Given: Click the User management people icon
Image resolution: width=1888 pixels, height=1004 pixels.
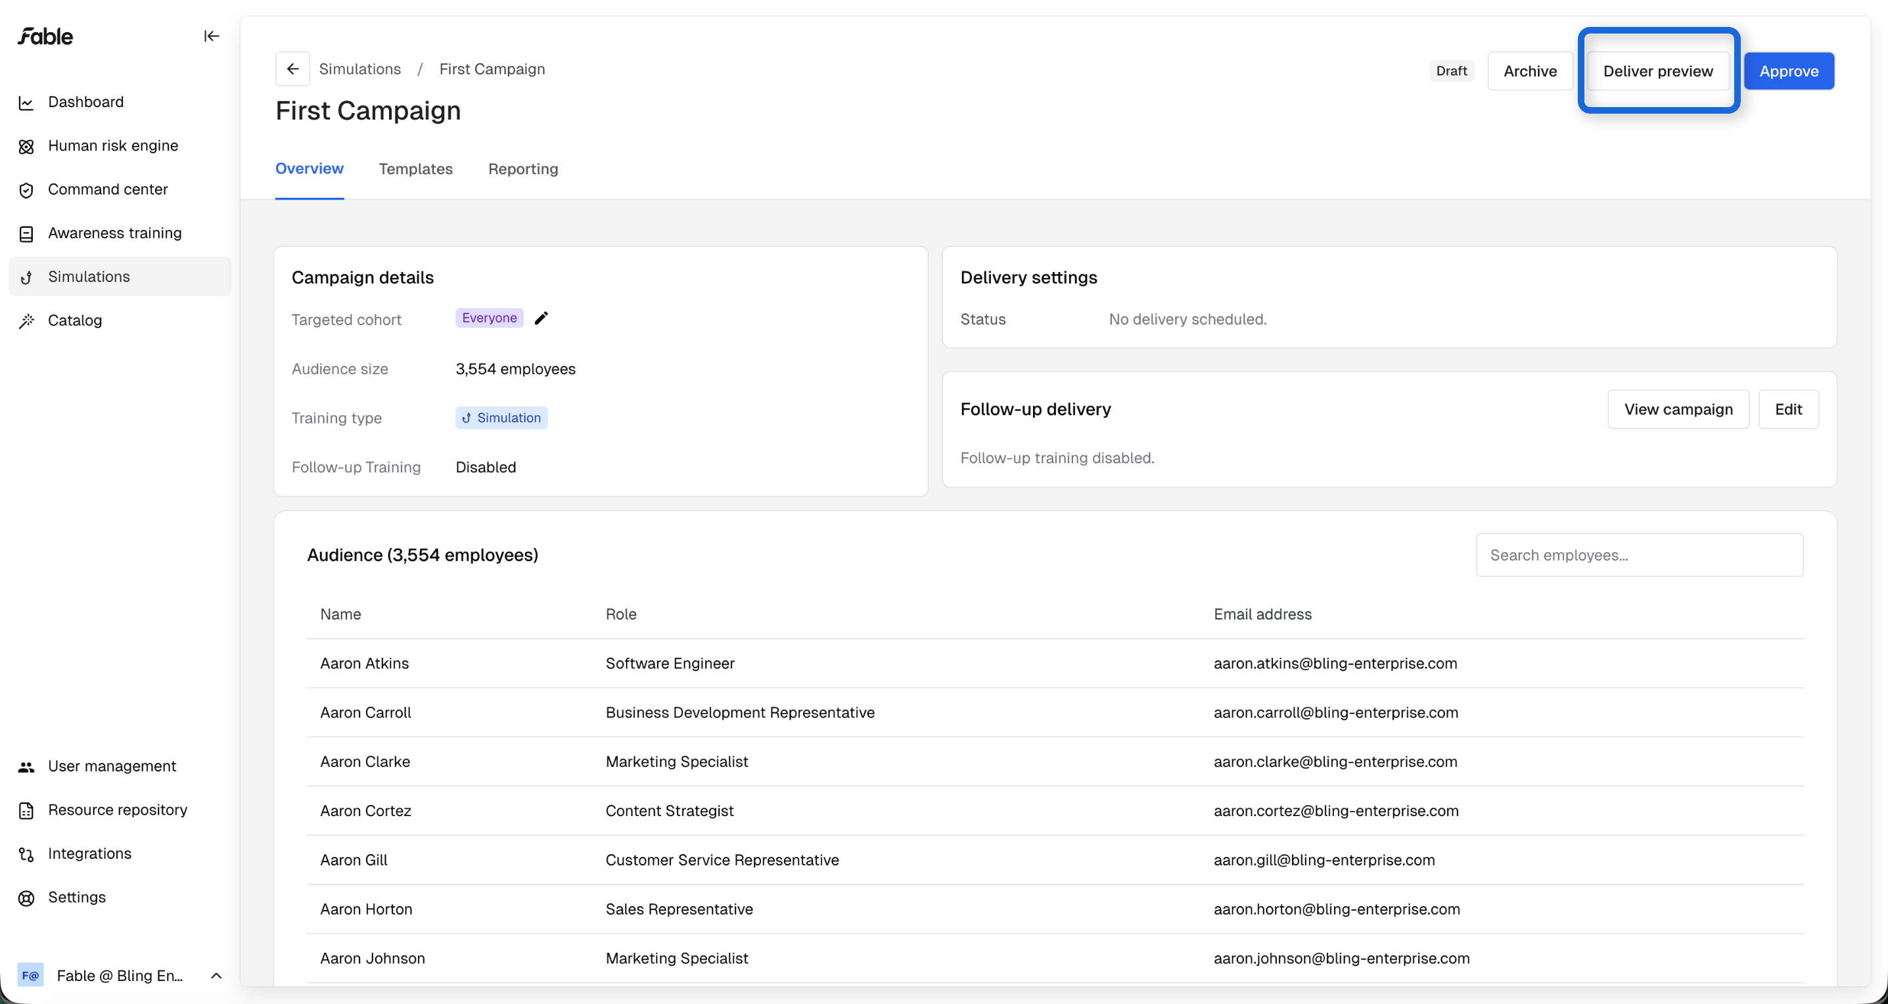Looking at the screenshot, I should [26, 767].
